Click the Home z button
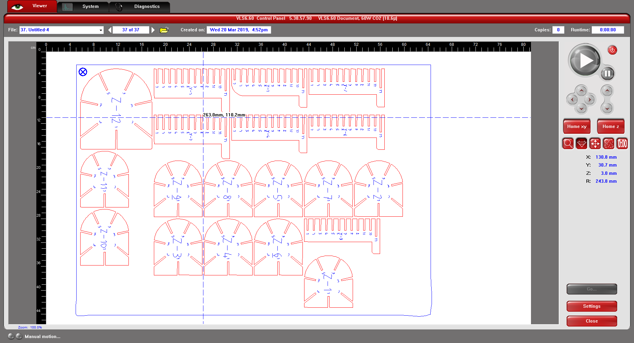 (611, 126)
